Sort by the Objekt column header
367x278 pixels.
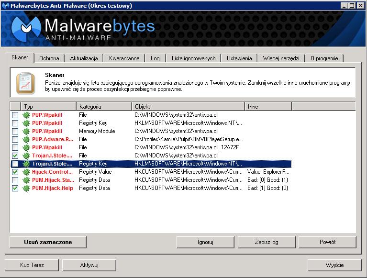pos(189,107)
